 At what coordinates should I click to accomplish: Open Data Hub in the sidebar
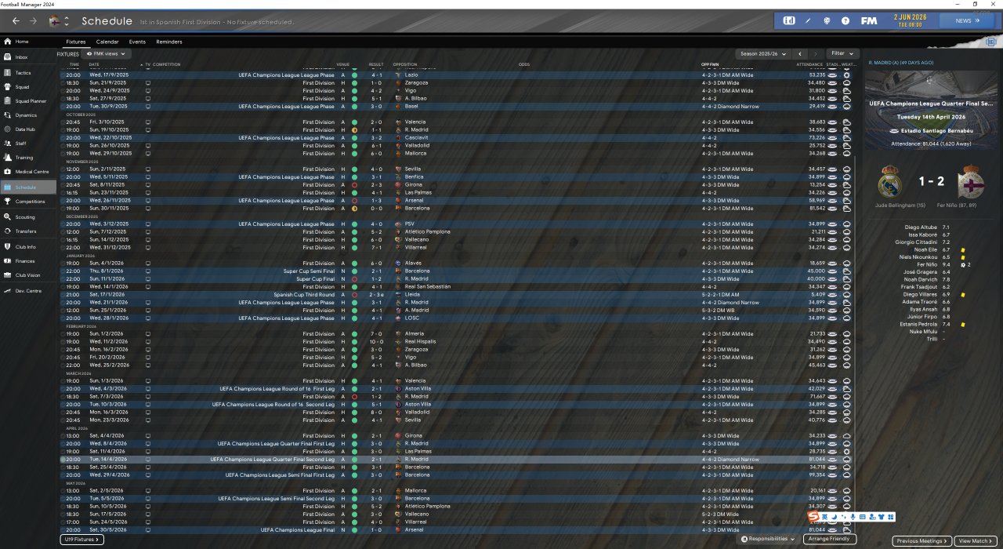pyautogui.click(x=28, y=129)
